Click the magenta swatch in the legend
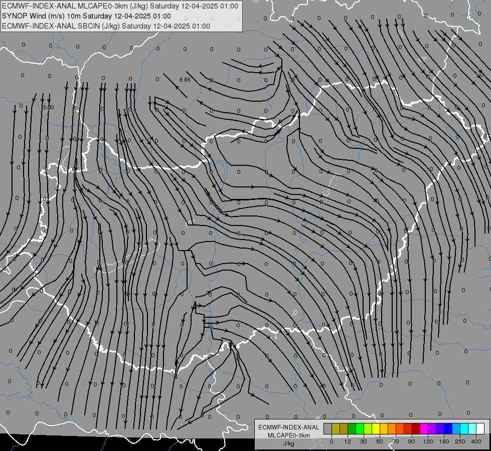This screenshot has height=451, width=491. coord(424,428)
